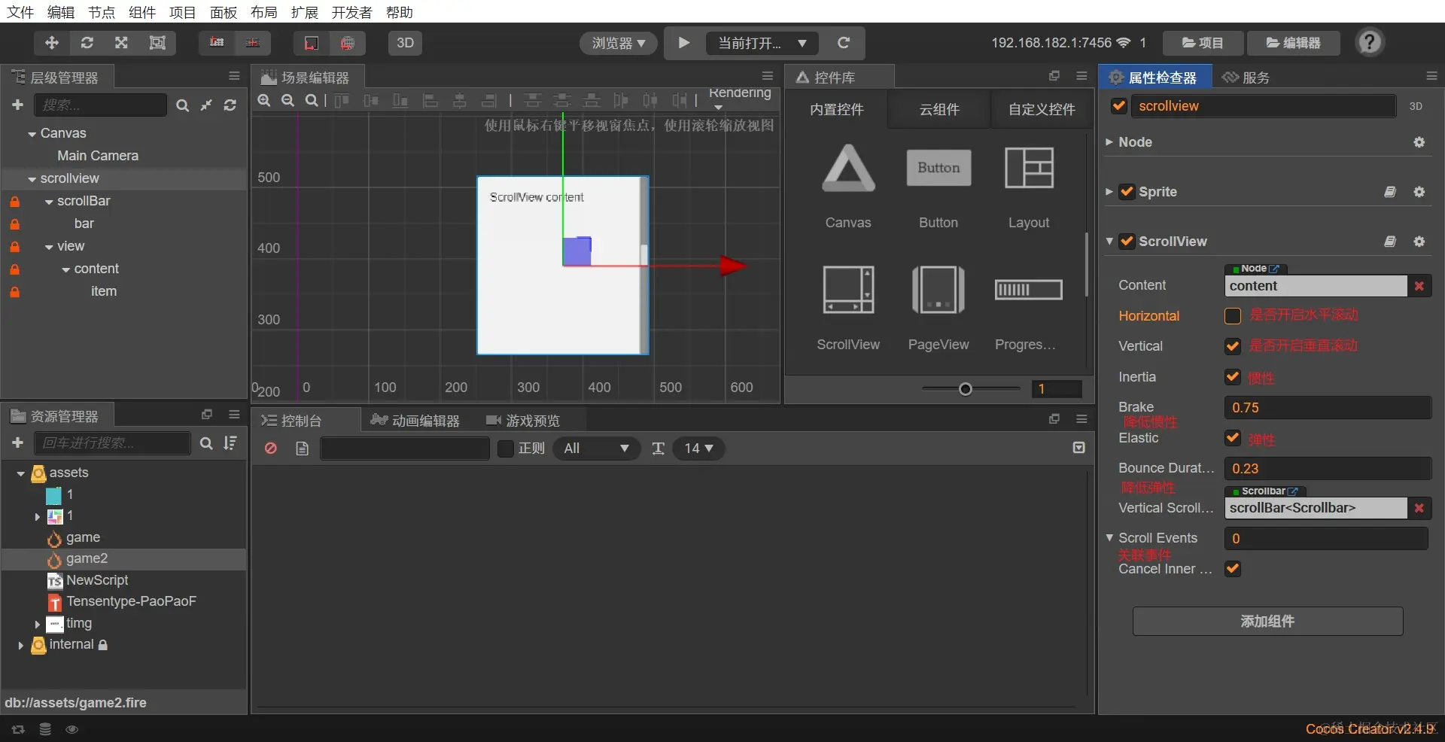Add the PageView control from library
The height and width of the screenshot is (742, 1445).
pyautogui.click(x=938, y=308)
